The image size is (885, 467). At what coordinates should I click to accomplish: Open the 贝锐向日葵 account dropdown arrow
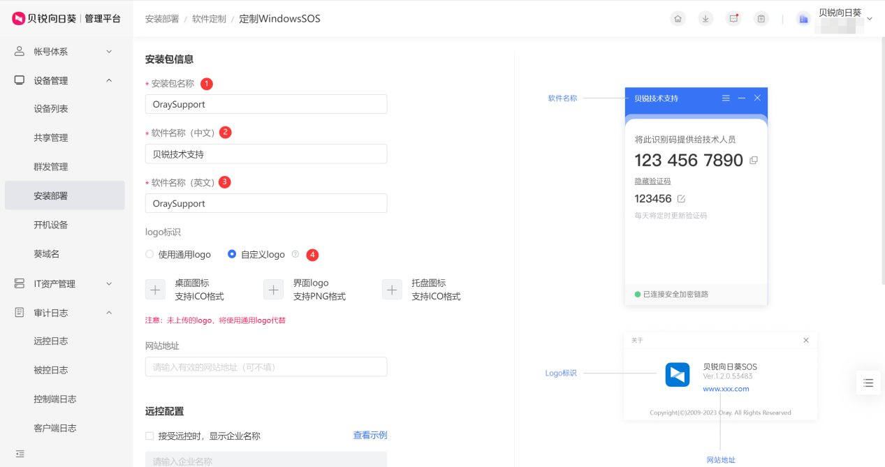[869, 19]
